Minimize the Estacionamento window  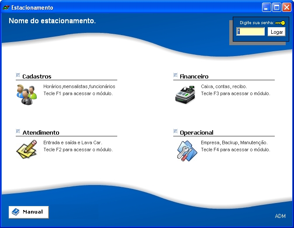[266, 7]
